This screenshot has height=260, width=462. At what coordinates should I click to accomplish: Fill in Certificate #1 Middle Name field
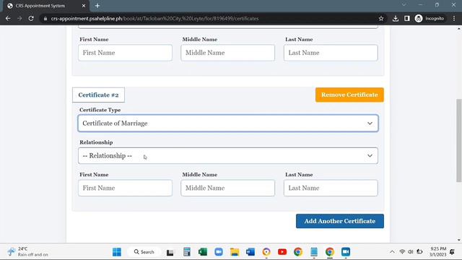[x=228, y=53]
